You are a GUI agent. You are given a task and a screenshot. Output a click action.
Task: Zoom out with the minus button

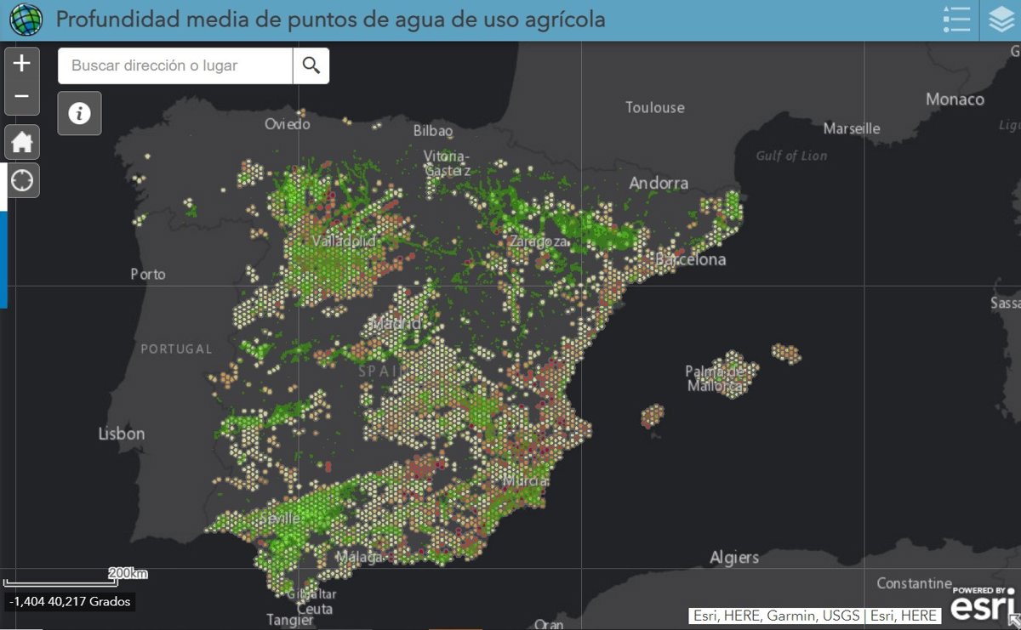click(x=22, y=97)
